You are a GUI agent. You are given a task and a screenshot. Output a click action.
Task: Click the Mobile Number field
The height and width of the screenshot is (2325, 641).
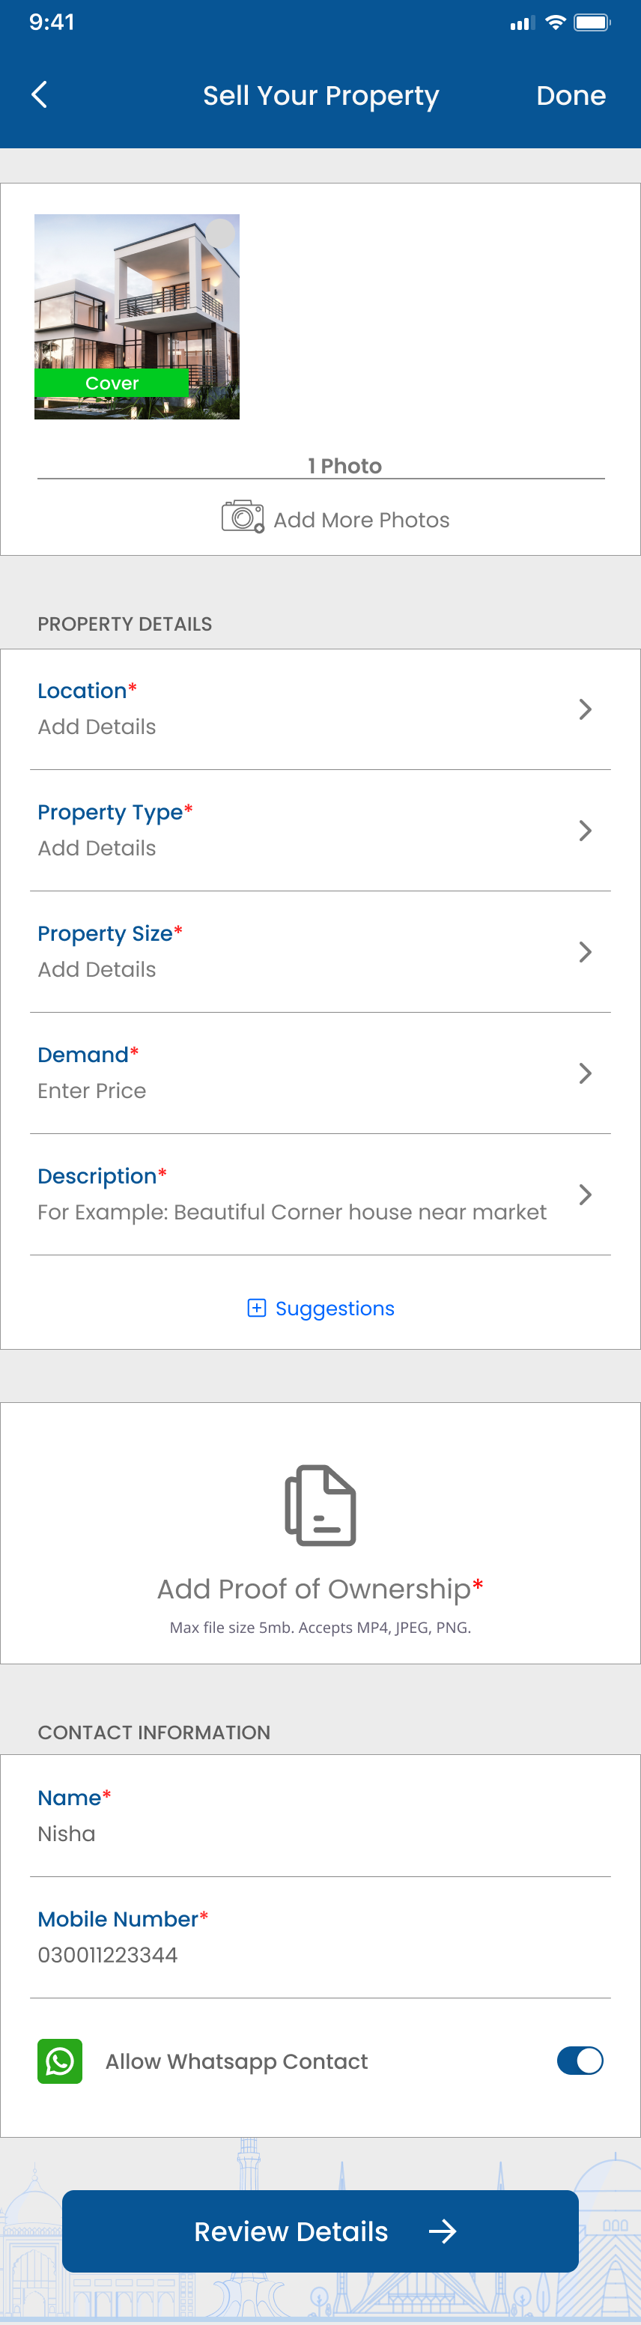pyautogui.click(x=320, y=1938)
